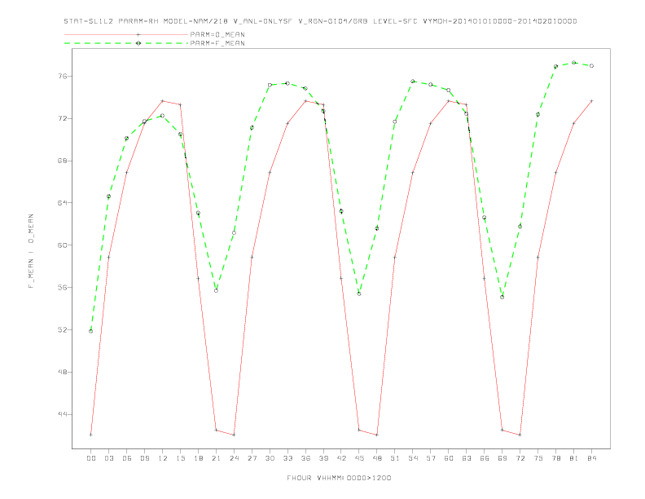This screenshot has height=499, width=645.
Task: Click x-axis forecast hour label 51
Action: [395, 458]
